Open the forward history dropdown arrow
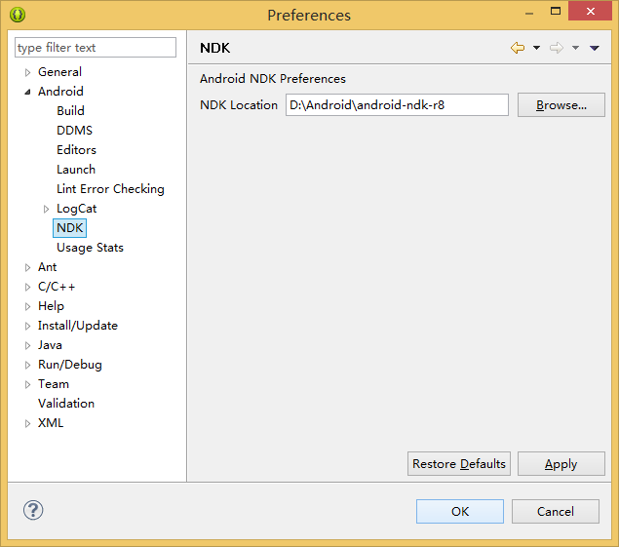The image size is (619, 547). (x=575, y=48)
